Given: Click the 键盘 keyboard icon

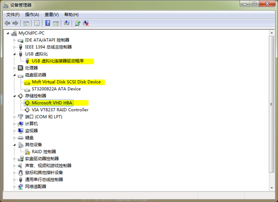Looking at the screenshot, I should tap(20, 138).
